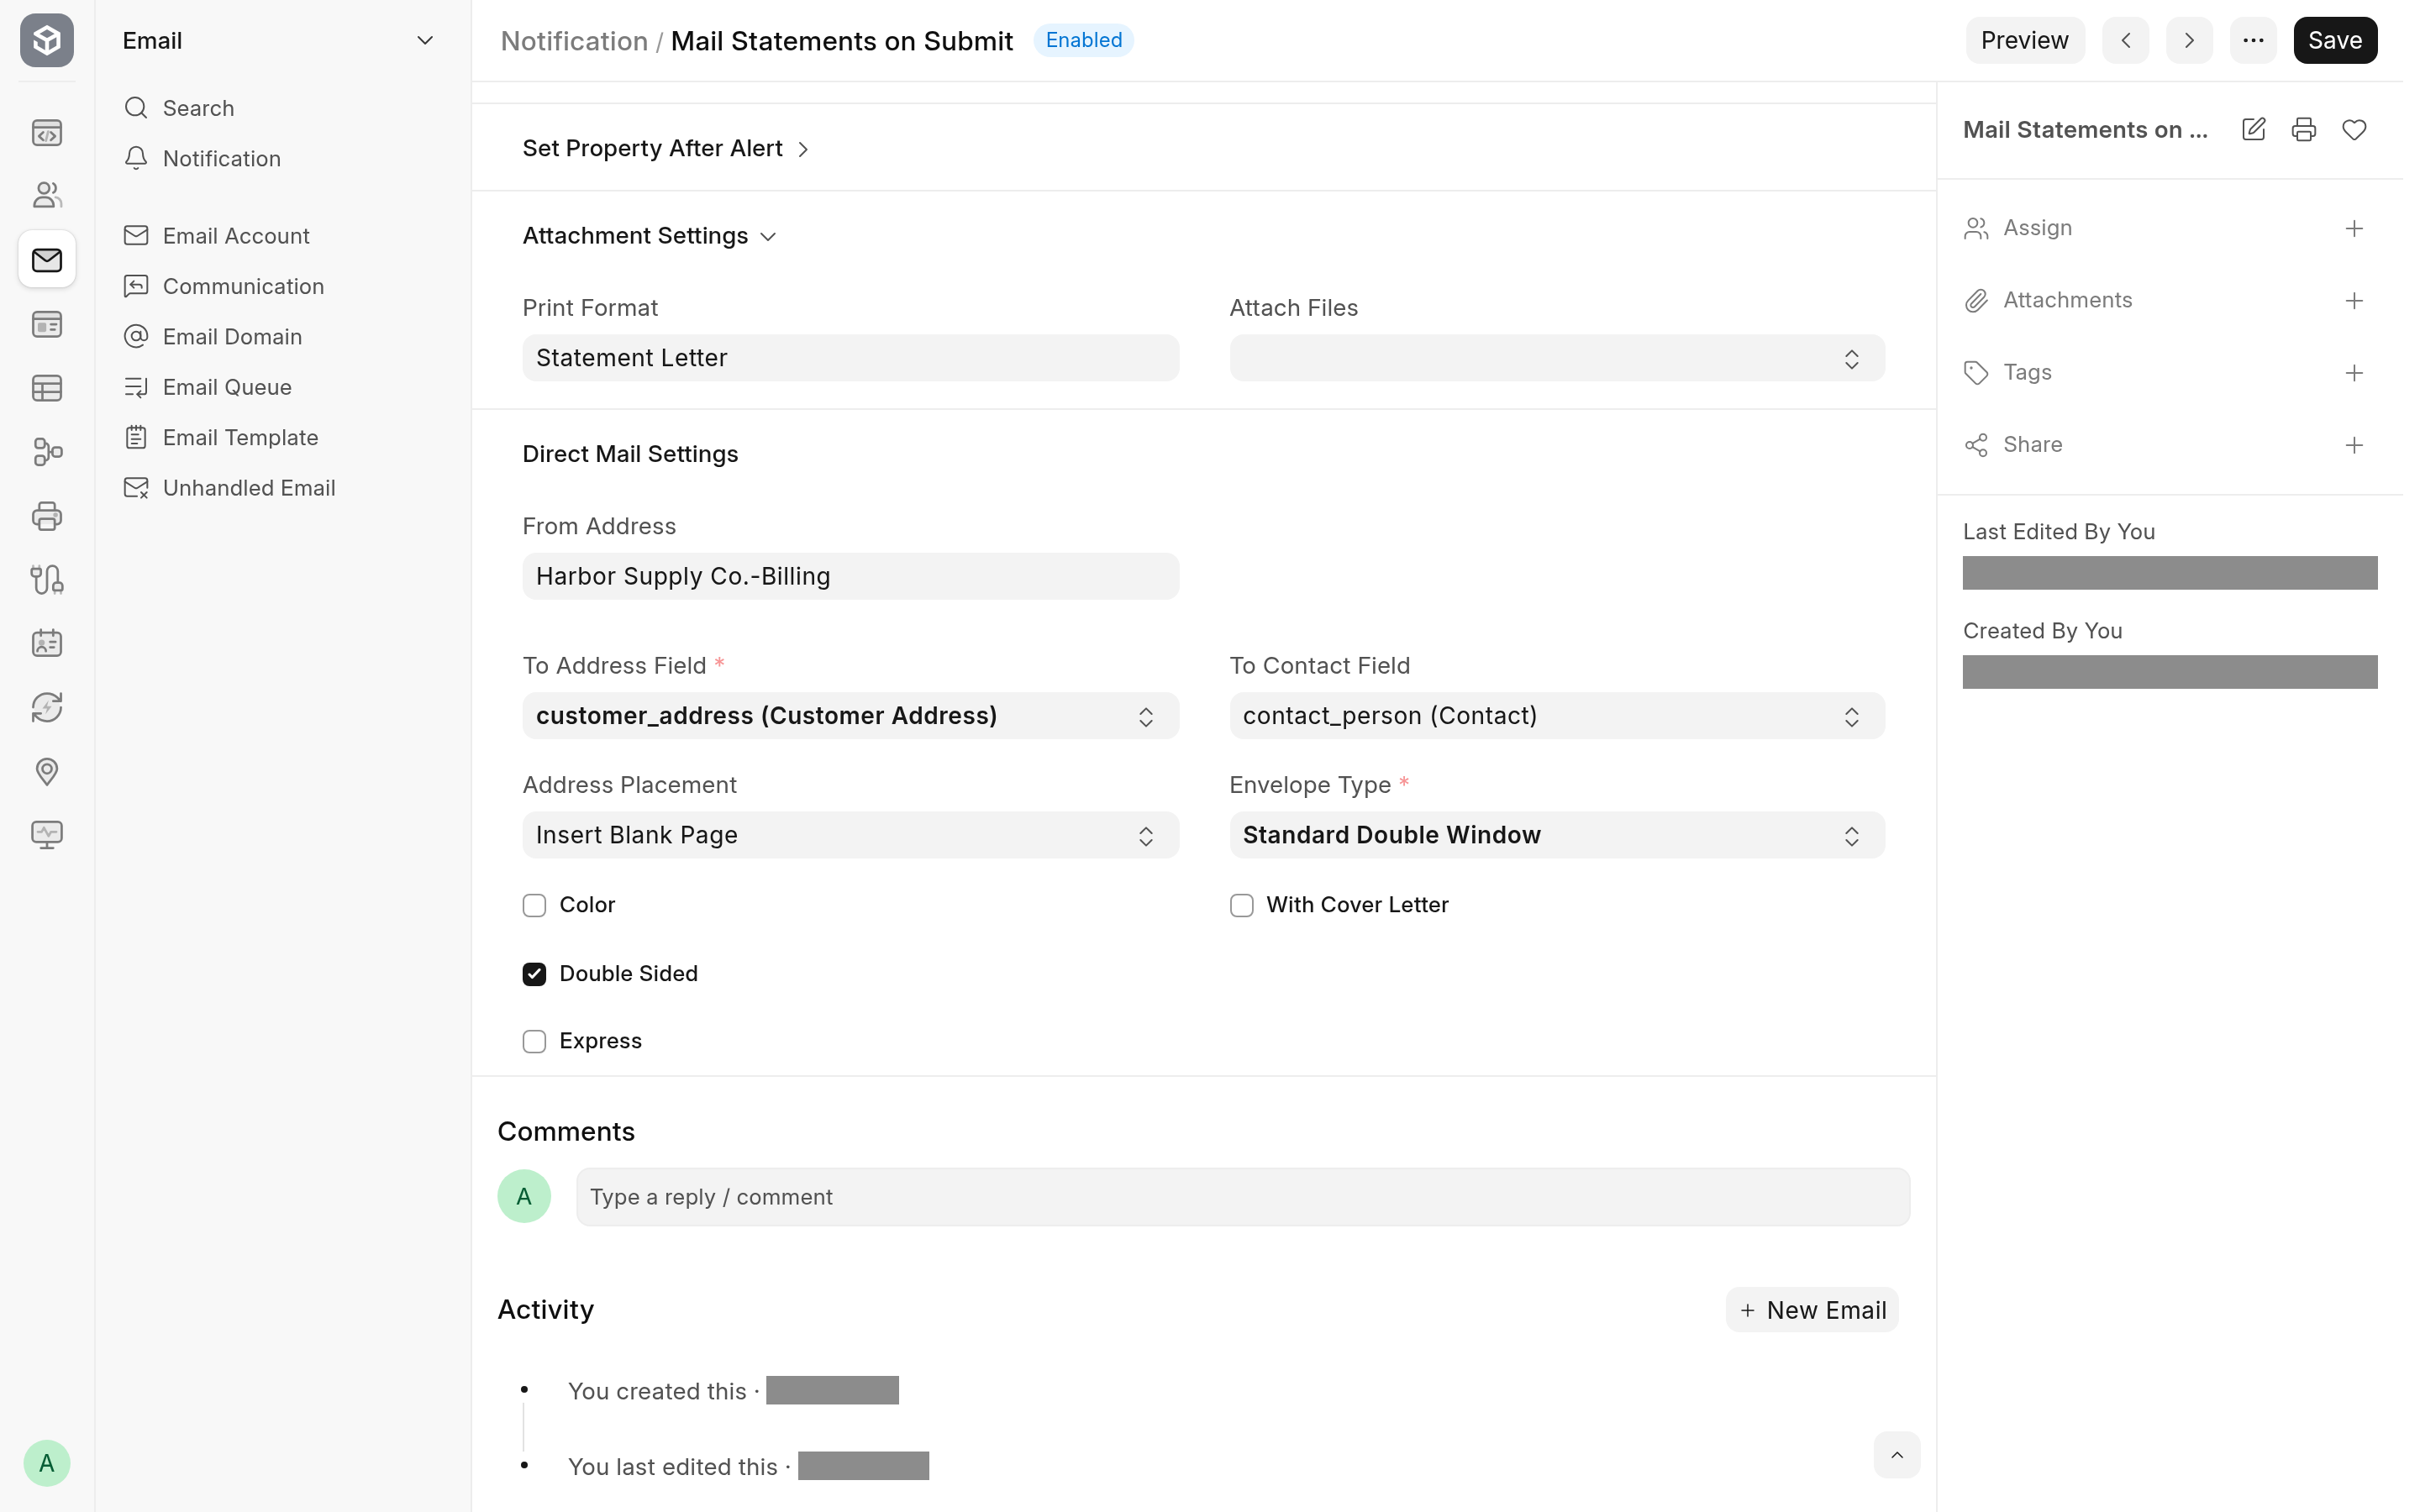Click scroll-to-top arrow button
The image size is (2420, 1512).
[1896, 1455]
